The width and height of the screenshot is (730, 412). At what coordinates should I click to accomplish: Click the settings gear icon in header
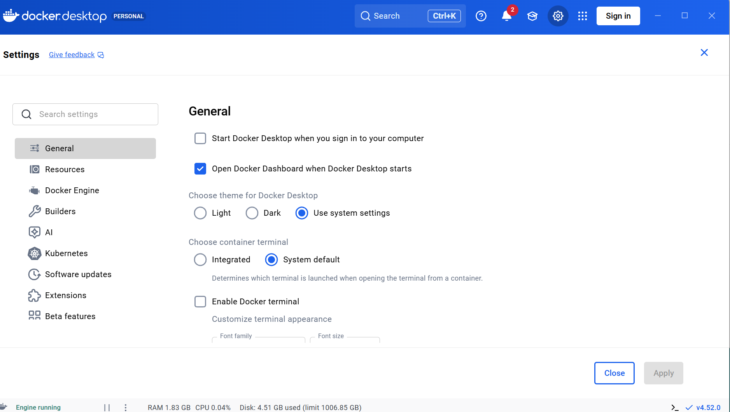(x=558, y=16)
